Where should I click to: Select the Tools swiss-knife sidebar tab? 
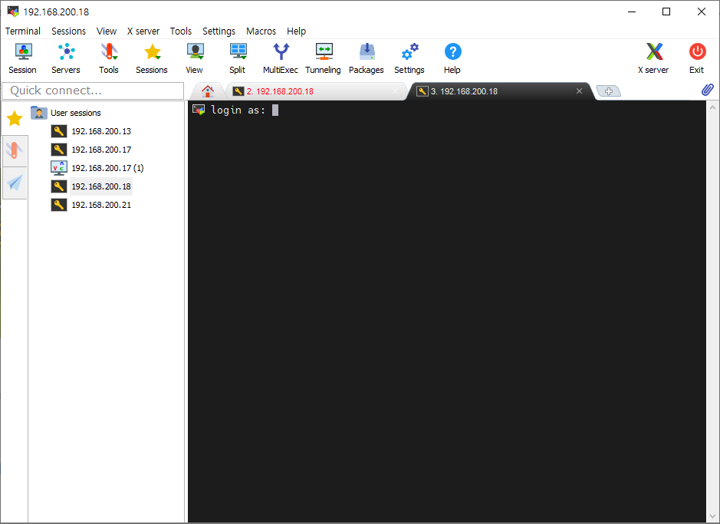tap(15, 150)
